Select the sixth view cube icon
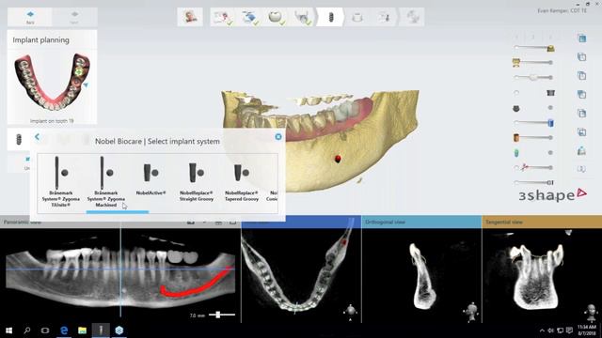Screen dimensions: 602x338 tap(582, 132)
